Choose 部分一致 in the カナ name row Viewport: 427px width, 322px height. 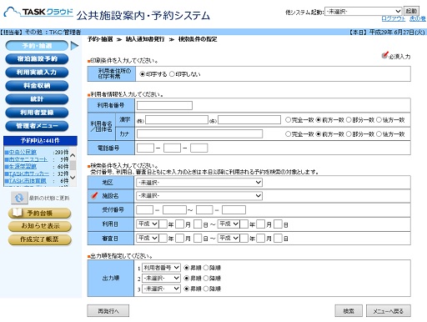[349, 134]
